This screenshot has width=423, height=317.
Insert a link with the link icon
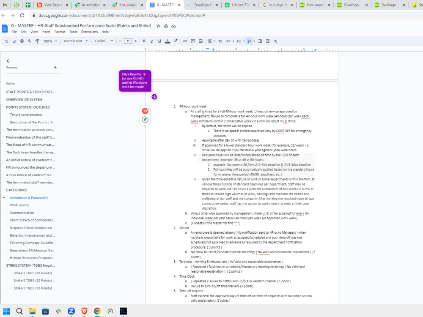click(185, 41)
